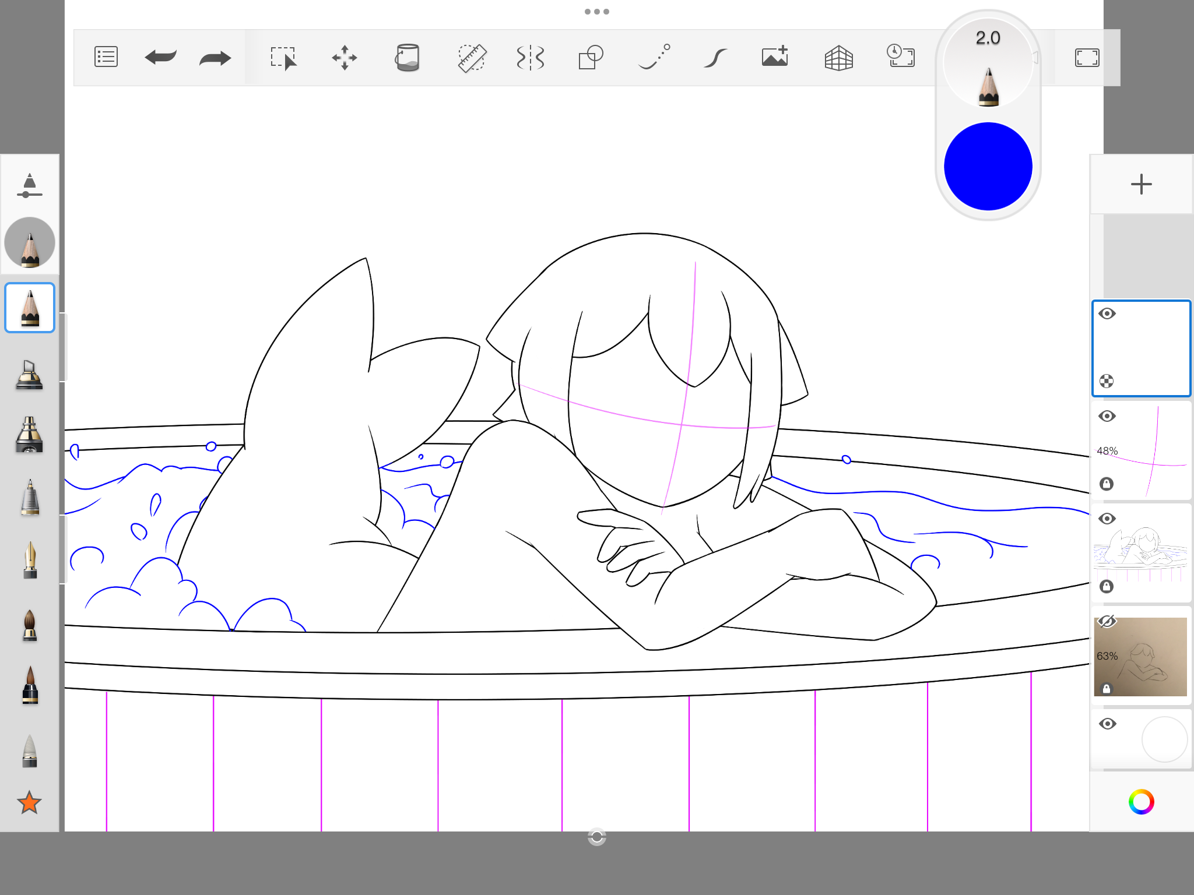Open the blue color puck
The height and width of the screenshot is (895, 1194).
(x=988, y=166)
